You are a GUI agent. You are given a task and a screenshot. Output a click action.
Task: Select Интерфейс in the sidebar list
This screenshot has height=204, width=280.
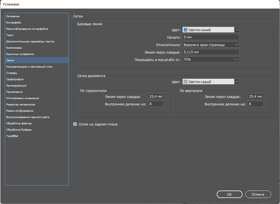pos(14,23)
